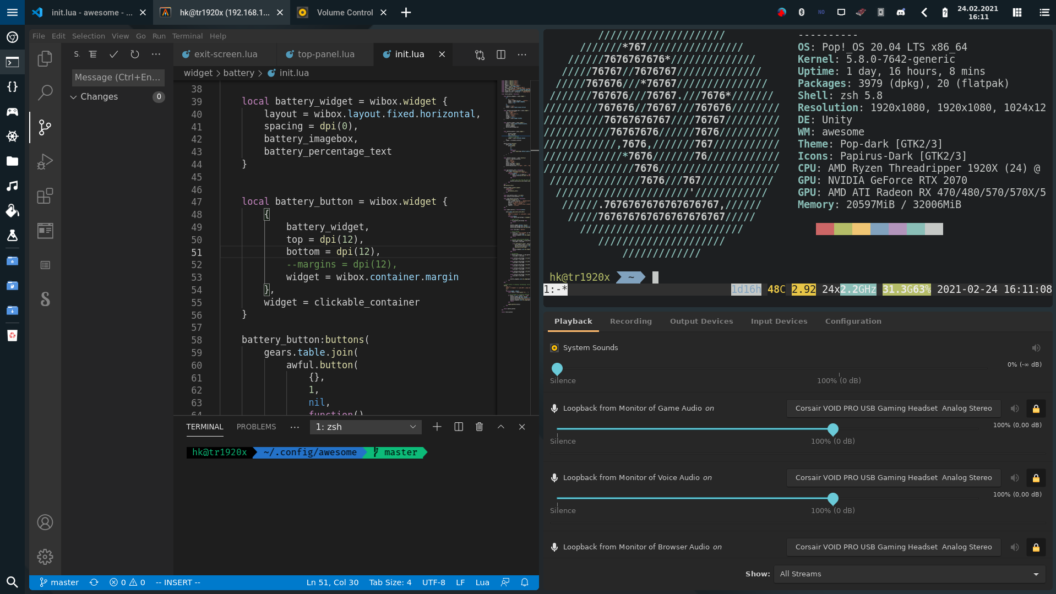Choose output device for Browser Audio loopback
The width and height of the screenshot is (1056, 594).
(894, 547)
